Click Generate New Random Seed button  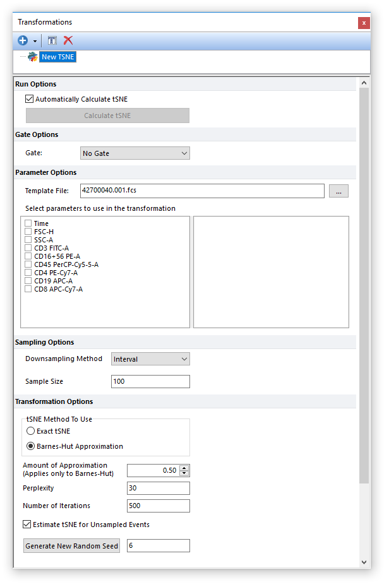(72, 546)
